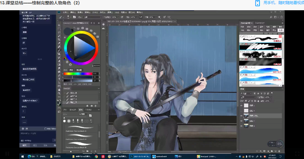Create a new layer from Layers panel
Image resolution: width=304 pixels, height=159 pixels.
point(275,151)
